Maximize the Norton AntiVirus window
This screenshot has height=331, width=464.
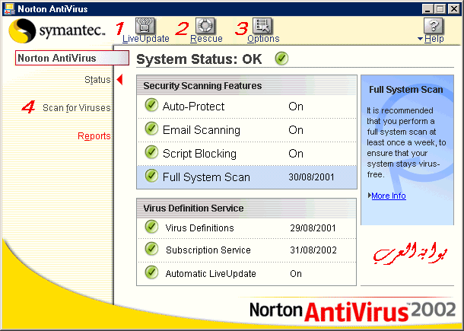[x=440, y=9]
